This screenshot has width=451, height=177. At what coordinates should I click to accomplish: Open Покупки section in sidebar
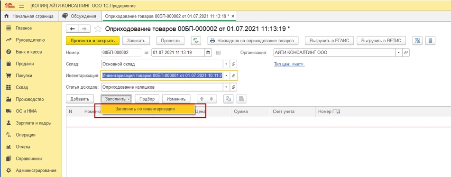click(31, 75)
